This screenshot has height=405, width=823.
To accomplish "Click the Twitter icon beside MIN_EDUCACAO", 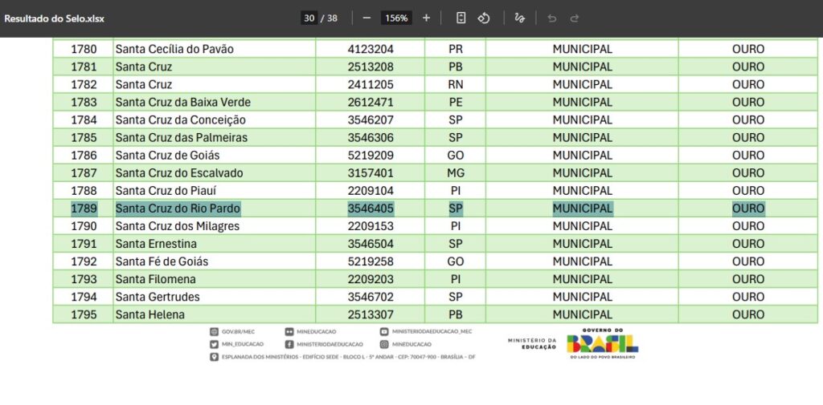I will [x=214, y=344].
